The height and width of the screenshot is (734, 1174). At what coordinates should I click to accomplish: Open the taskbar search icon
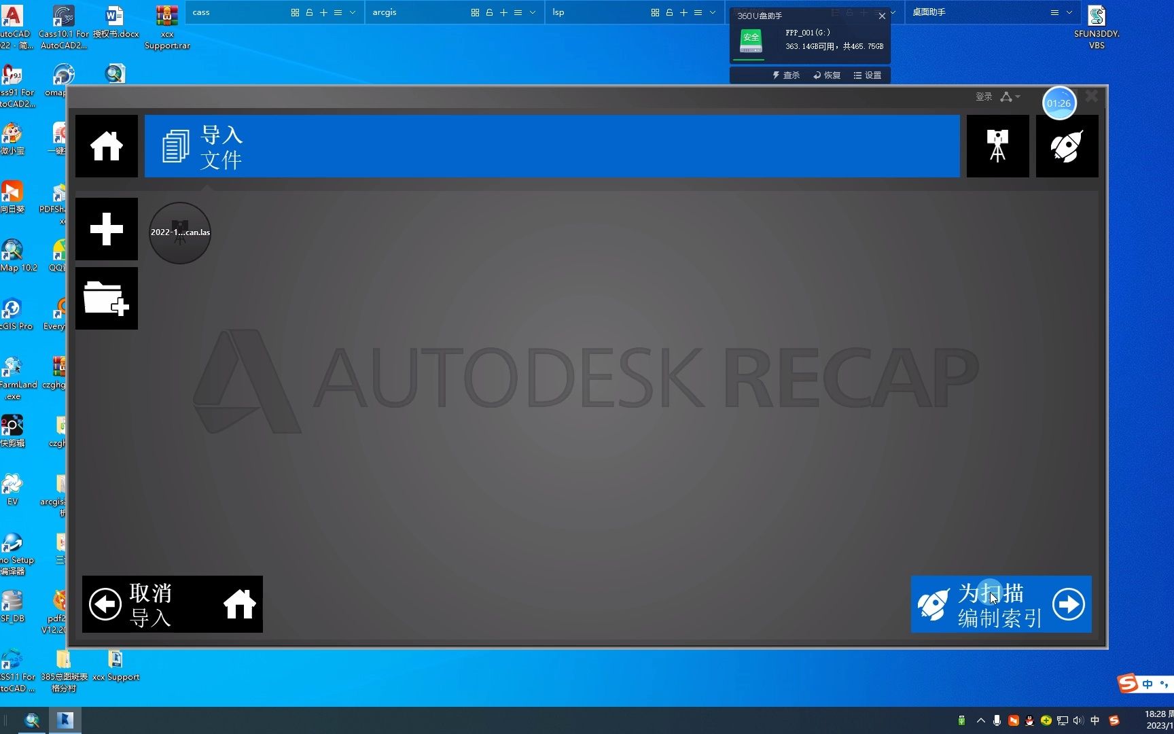coord(32,720)
